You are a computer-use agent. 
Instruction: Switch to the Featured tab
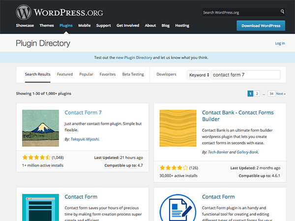[x=65, y=74]
